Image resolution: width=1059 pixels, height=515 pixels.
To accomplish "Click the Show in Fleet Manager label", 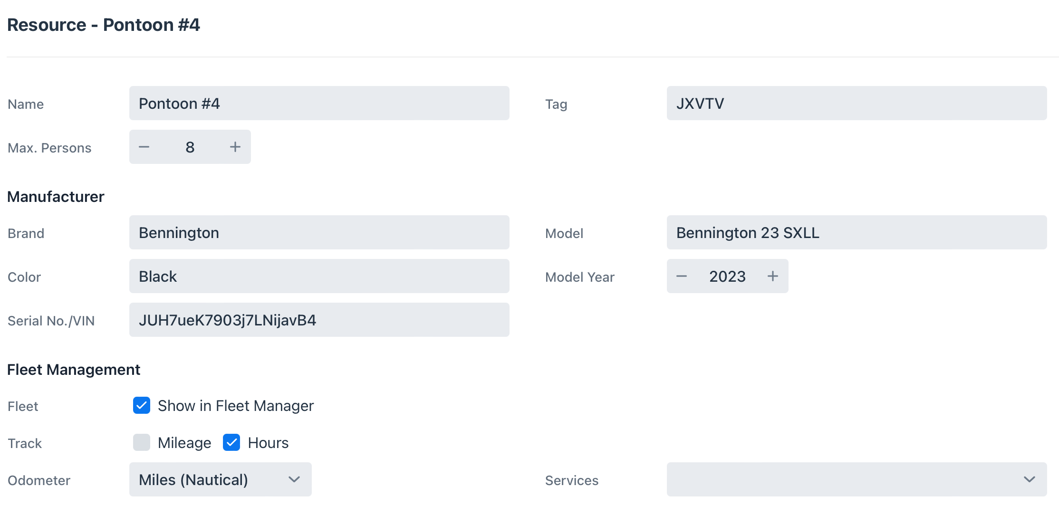I will coord(236,406).
